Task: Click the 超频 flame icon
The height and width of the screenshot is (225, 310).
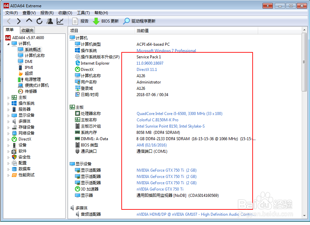Action: [21, 74]
